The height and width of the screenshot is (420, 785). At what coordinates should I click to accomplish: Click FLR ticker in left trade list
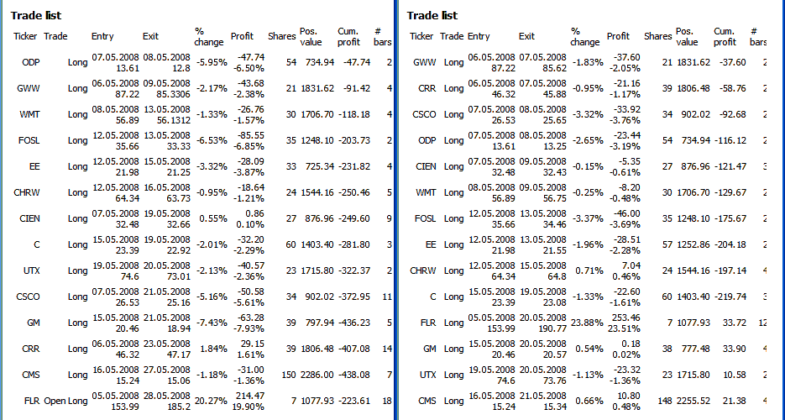pyautogui.click(x=32, y=401)
